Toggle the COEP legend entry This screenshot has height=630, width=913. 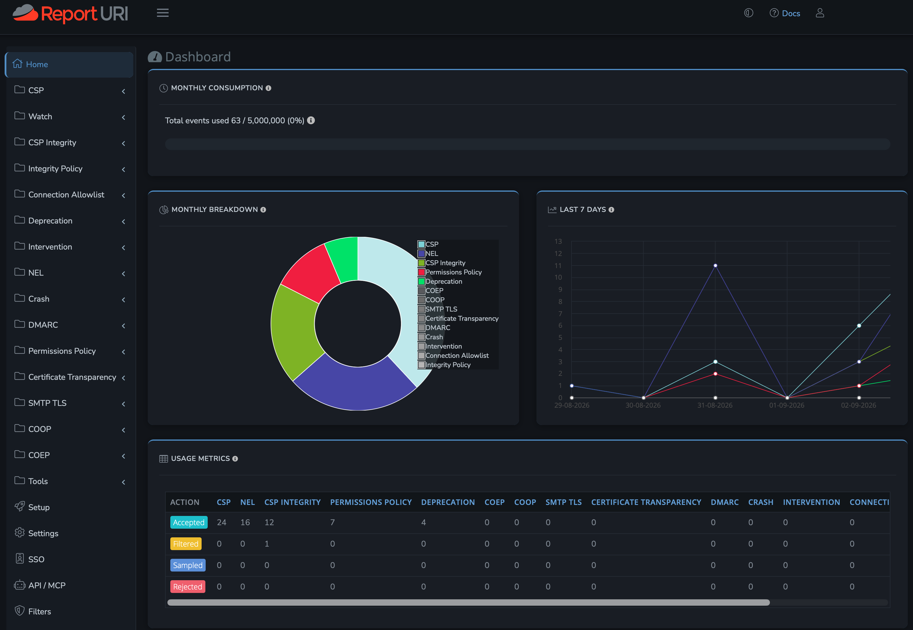click(430, 290)
